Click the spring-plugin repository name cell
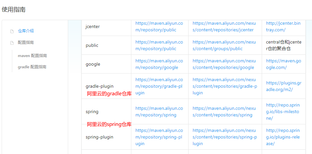This screenshot has height=154, width=312. (x=106, y=137)
